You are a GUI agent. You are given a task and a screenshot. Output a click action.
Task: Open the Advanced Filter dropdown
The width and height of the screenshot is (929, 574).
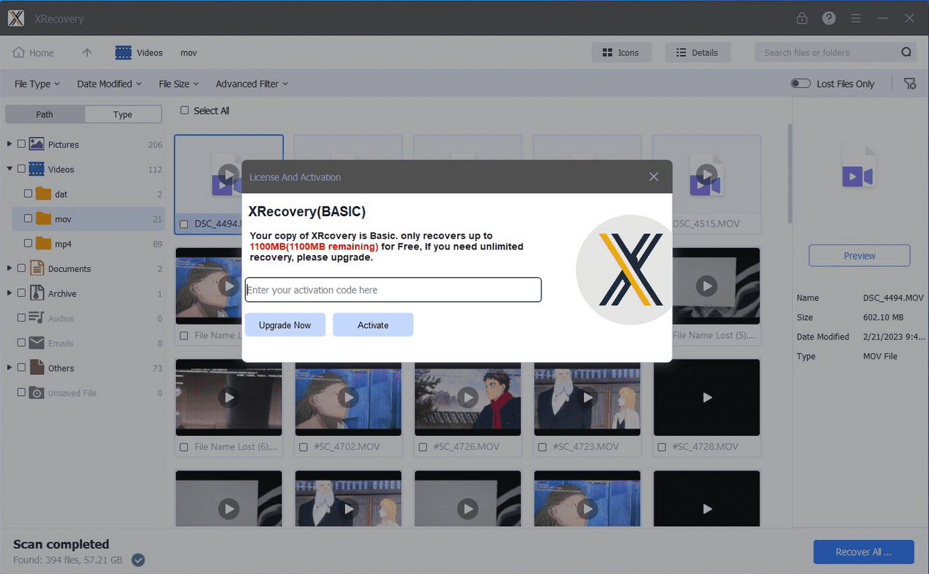coord(252,84)
